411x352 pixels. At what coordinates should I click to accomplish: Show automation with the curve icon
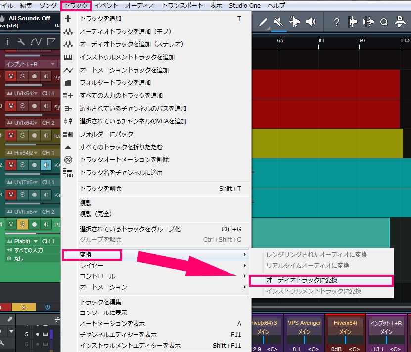coord(36,41)
